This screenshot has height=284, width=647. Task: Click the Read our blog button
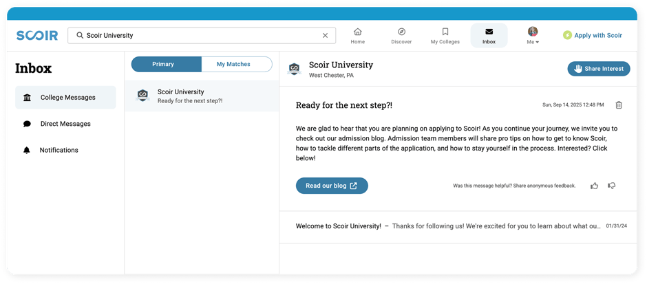(332, 186)
